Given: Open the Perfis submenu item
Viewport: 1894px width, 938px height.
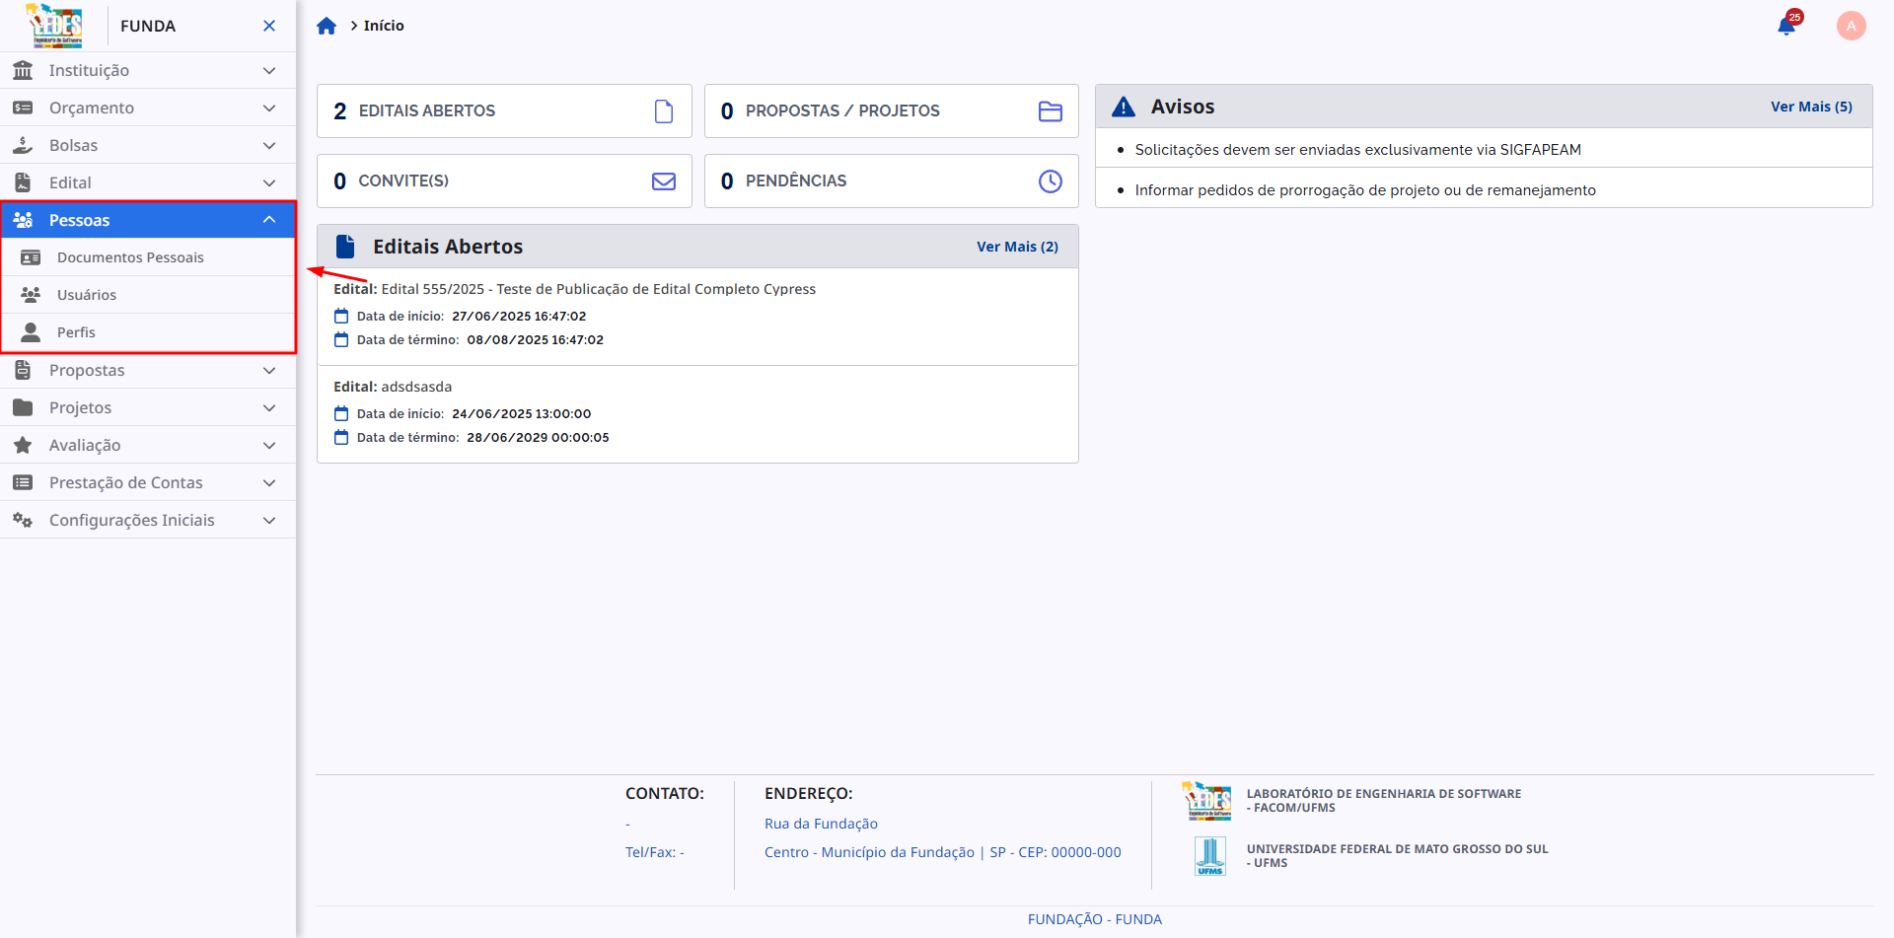Looking at the screenshot, I should coord(76,331).
